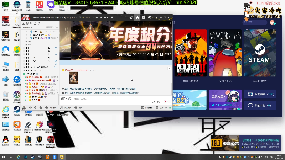Select the last user in room list
Screen dimensions: 285x160
(x=34, y=100)
